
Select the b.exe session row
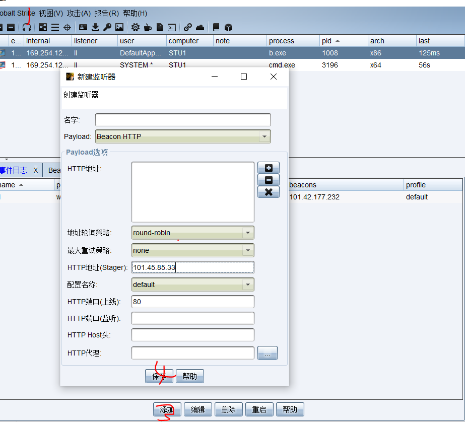(233, 53)
